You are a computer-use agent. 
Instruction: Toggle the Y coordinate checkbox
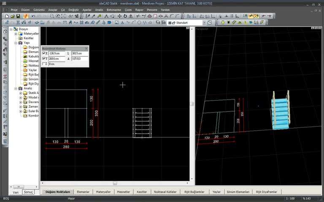43,58
